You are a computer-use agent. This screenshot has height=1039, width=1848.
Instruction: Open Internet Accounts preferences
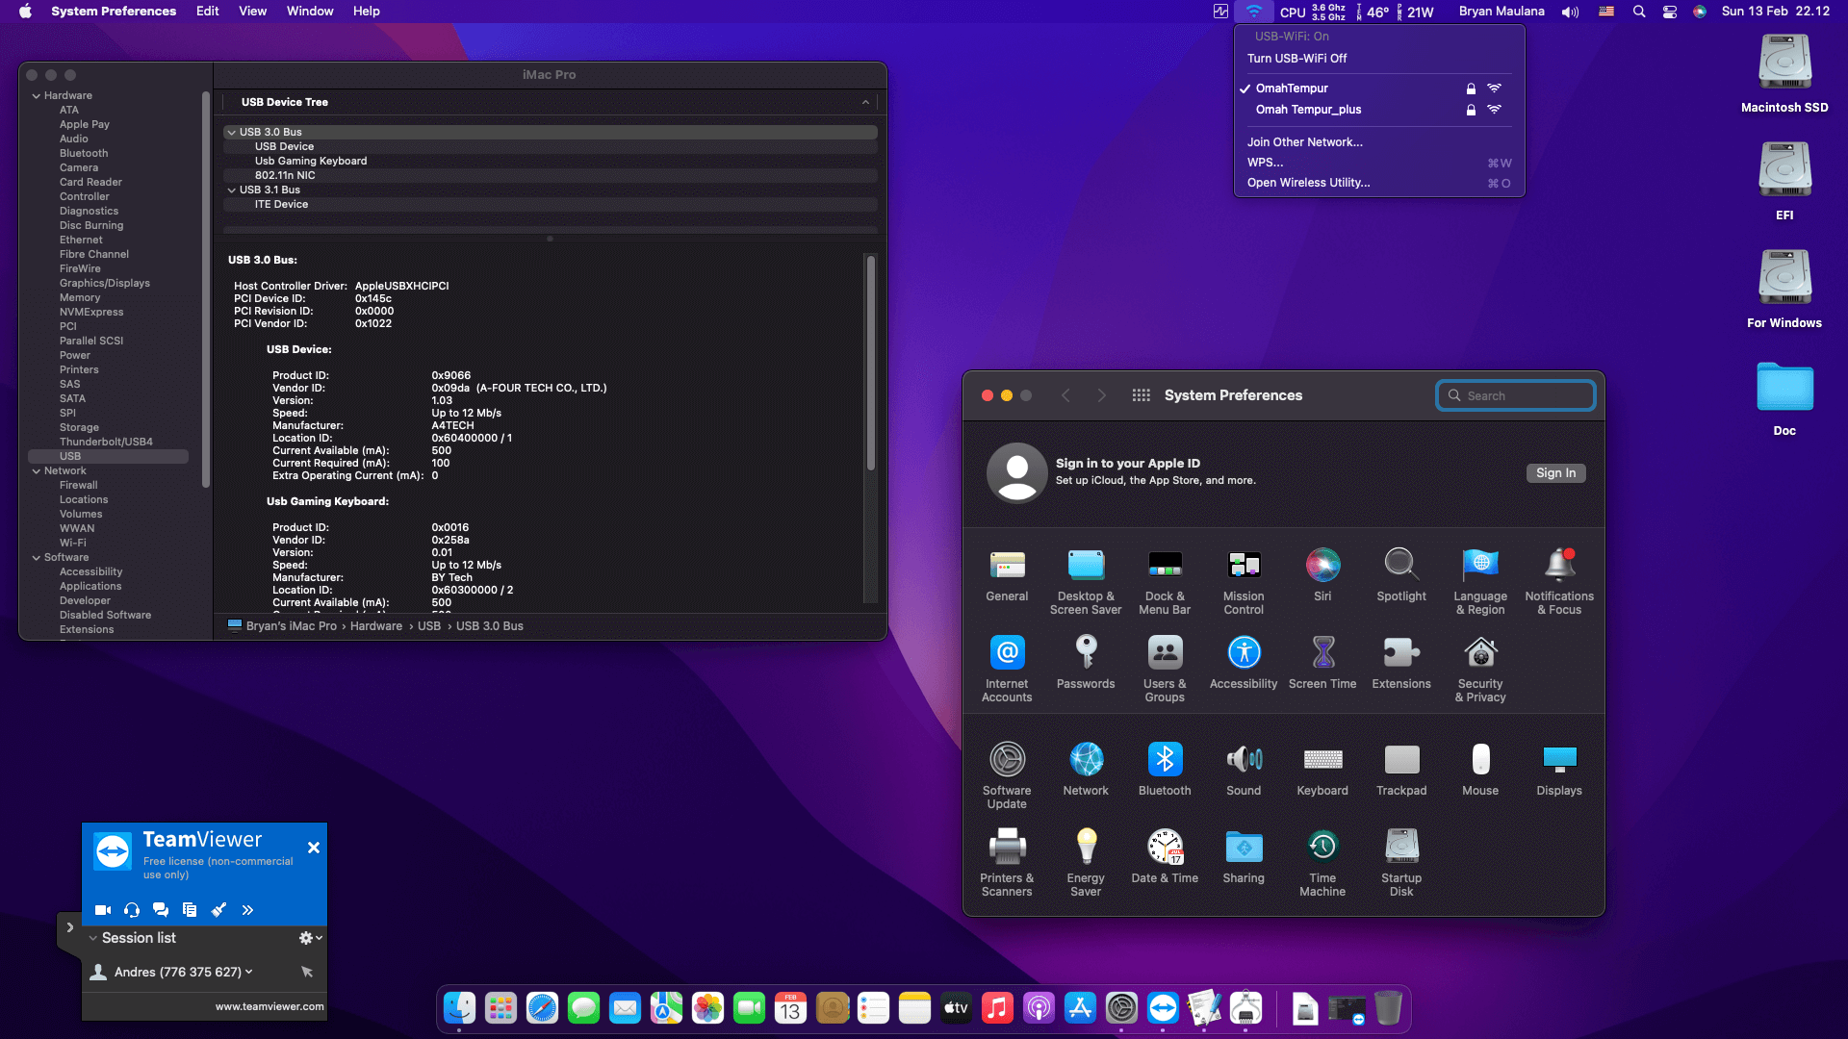click(x=1007, y=669)
